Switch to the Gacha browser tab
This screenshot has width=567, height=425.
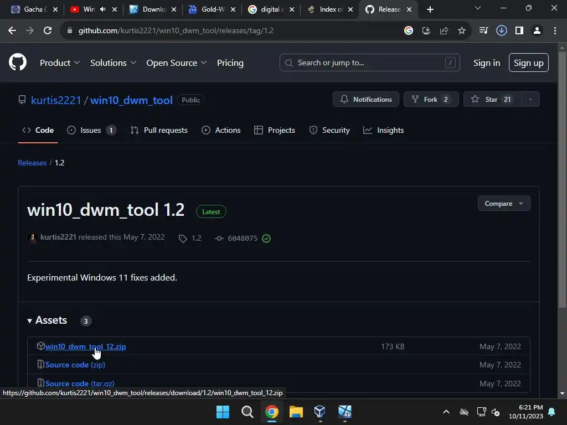34,9
